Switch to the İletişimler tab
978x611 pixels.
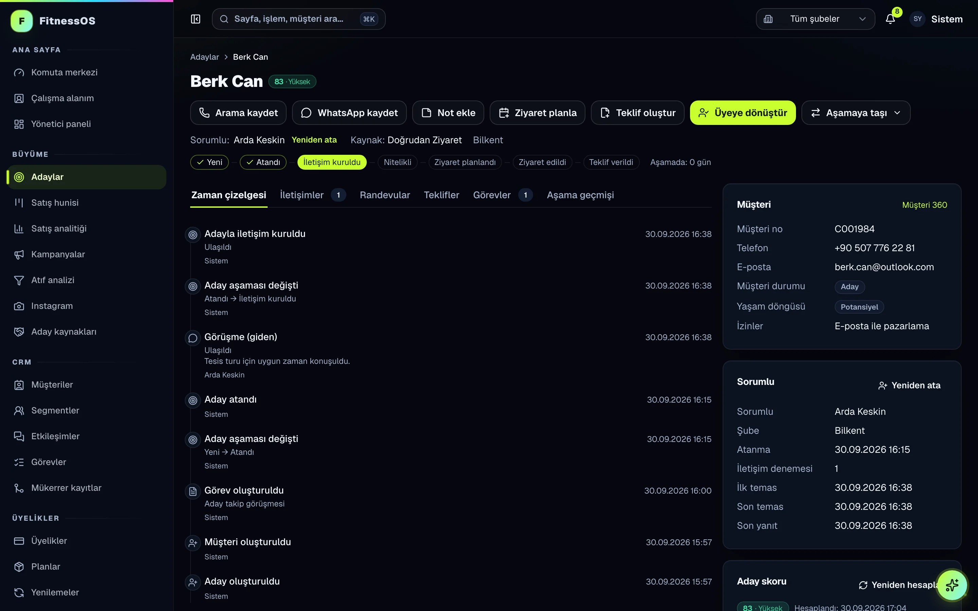point(312,195)
